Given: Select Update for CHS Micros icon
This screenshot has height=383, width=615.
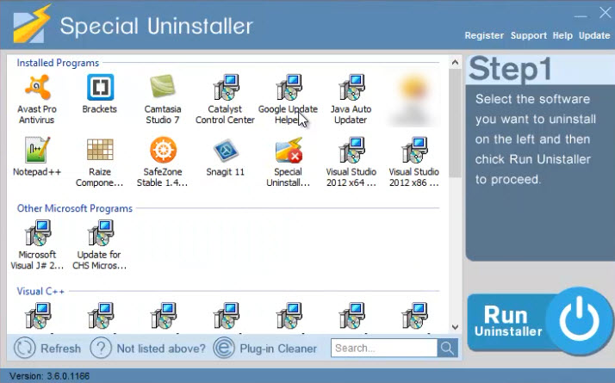Looking at the screenshot, I should tap(100, 232).
